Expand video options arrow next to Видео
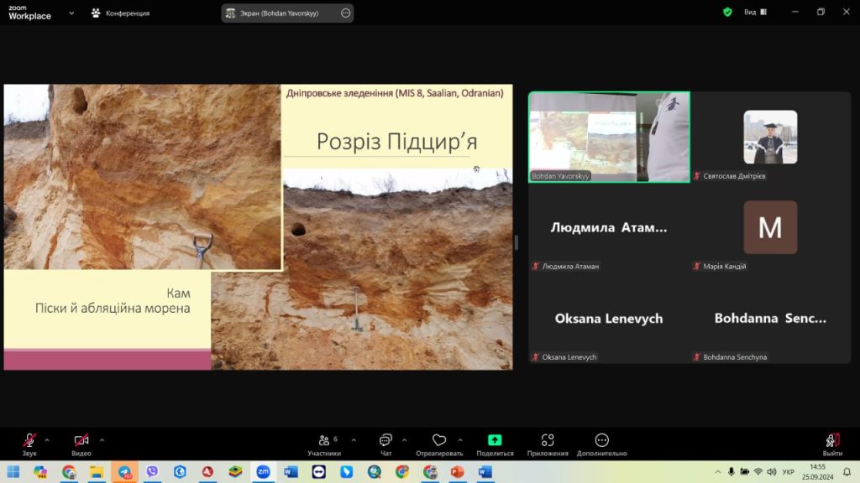Viewport: 860px width, 483px height. [102, 439]
